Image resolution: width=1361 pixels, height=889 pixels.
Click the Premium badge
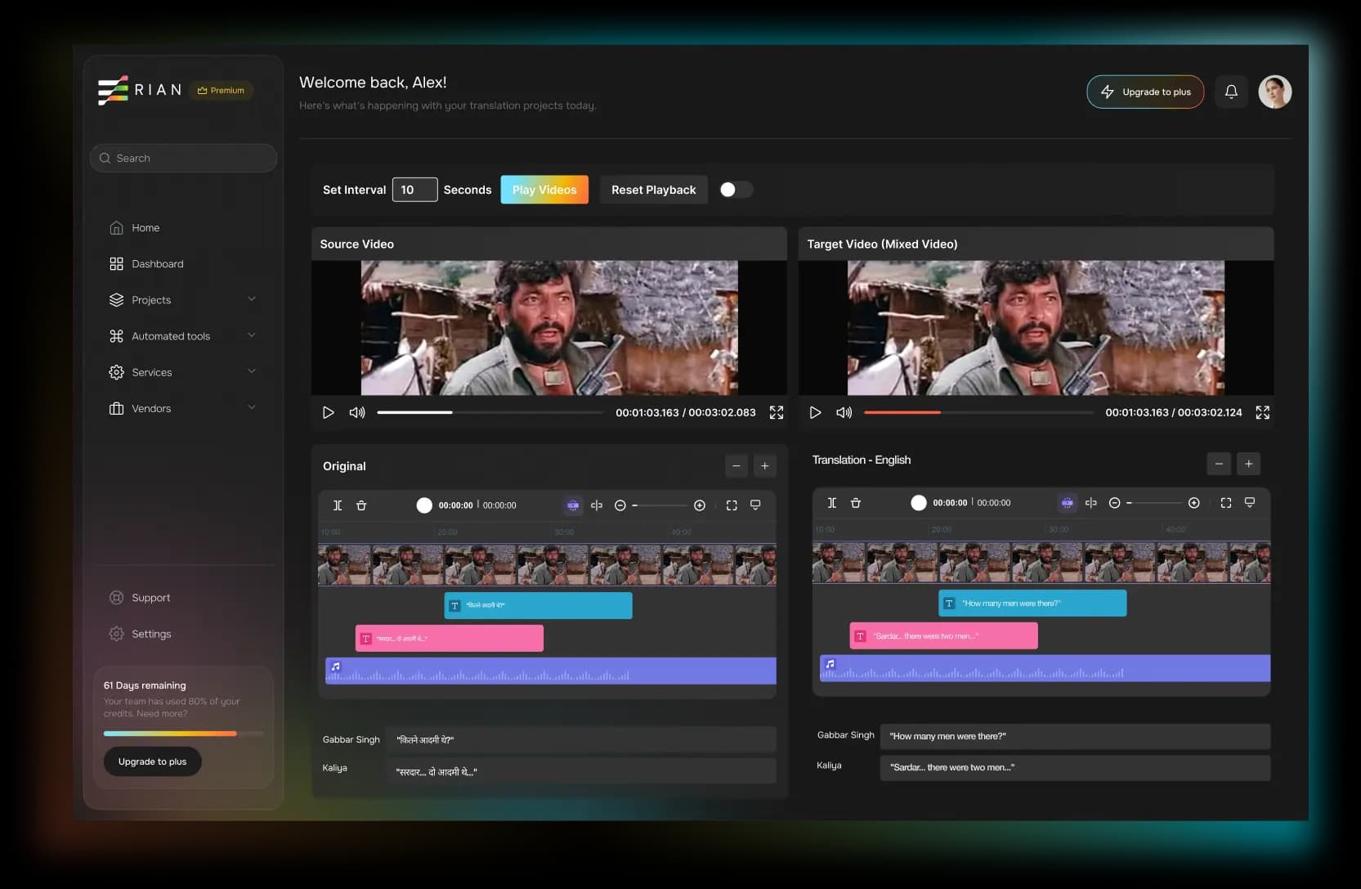(221, 91)
